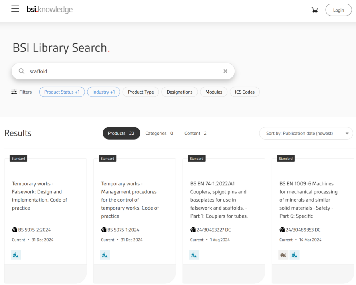This screenshot has height=285, width=356.
Task: Clear the search text with the X
Action: (225, 71)
